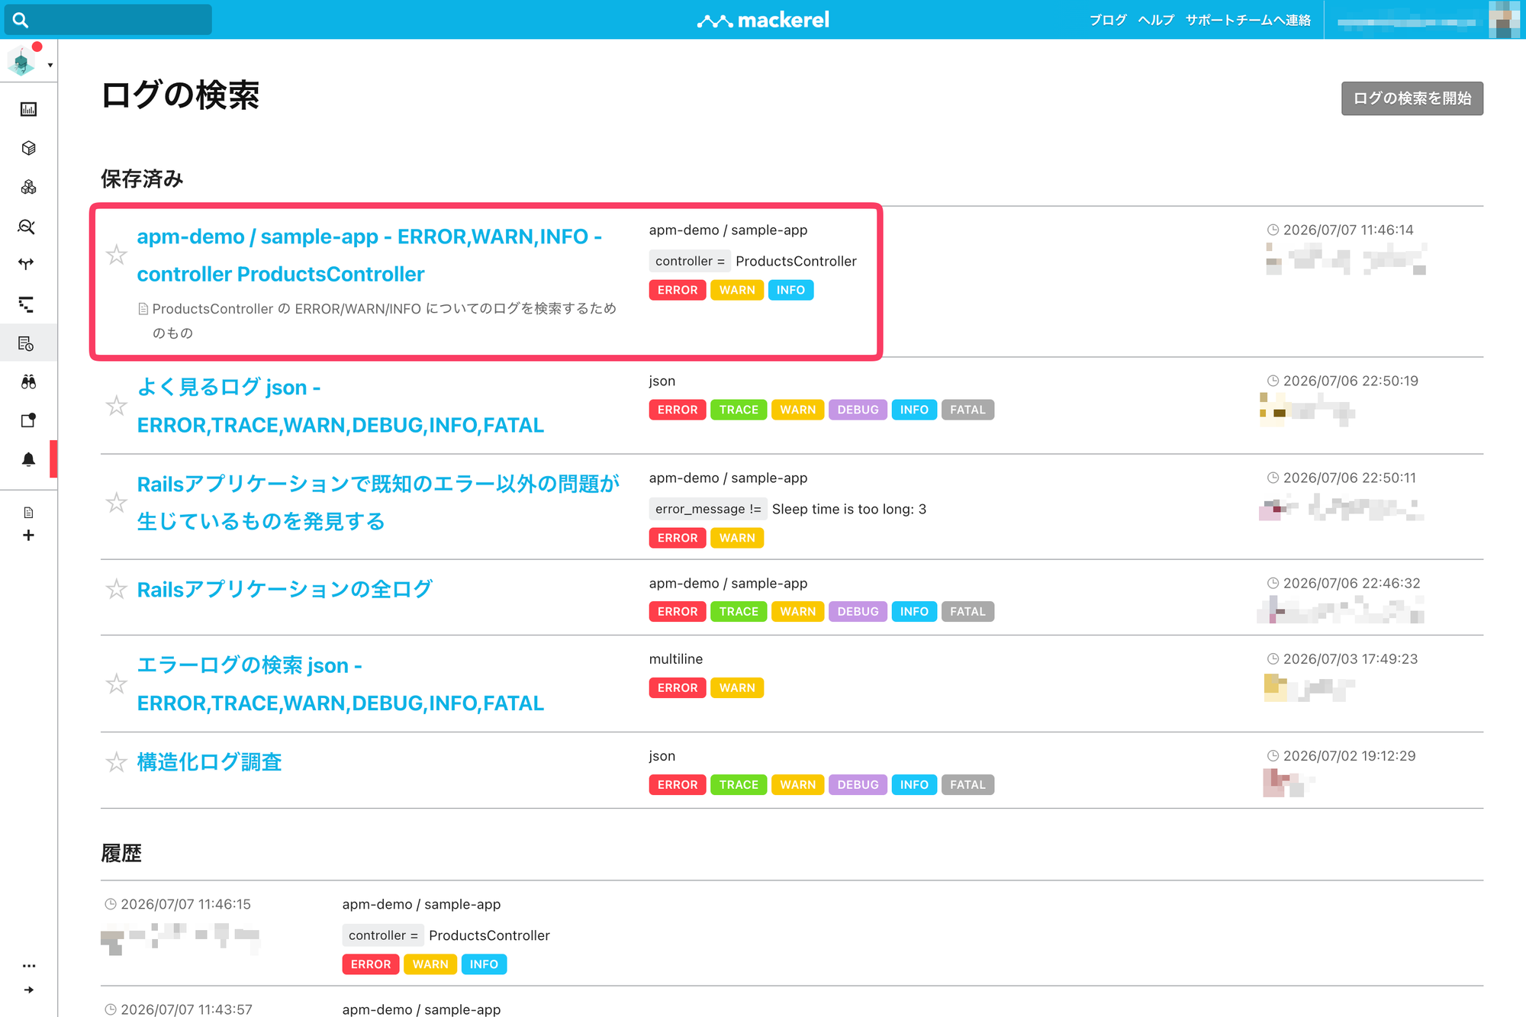Viewport: 1526px width, 1017px height.
Task: Click the INFO tag in the ProductsController saved row
Action: (790, 290)
